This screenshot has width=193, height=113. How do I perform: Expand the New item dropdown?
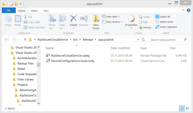tap(112, 17)
